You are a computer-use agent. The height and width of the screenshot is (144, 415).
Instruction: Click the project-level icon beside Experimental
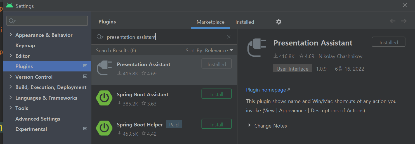[x=85, y=129]
